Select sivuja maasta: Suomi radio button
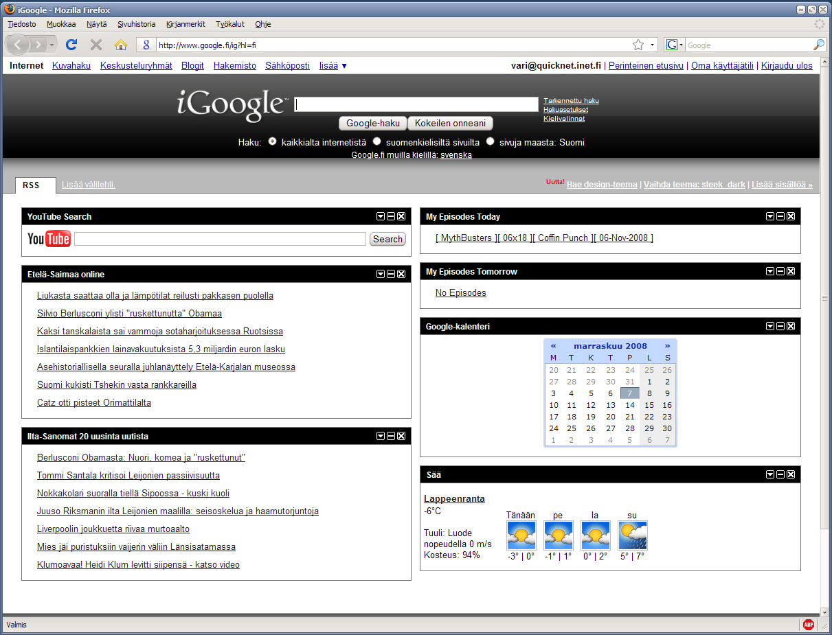Screen dimensions: 832x635 [x=490, y=141]
